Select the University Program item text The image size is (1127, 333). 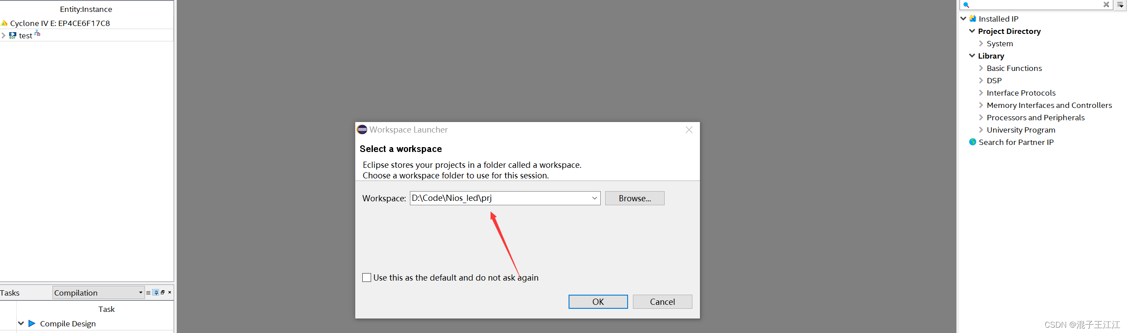(1021, 130)
